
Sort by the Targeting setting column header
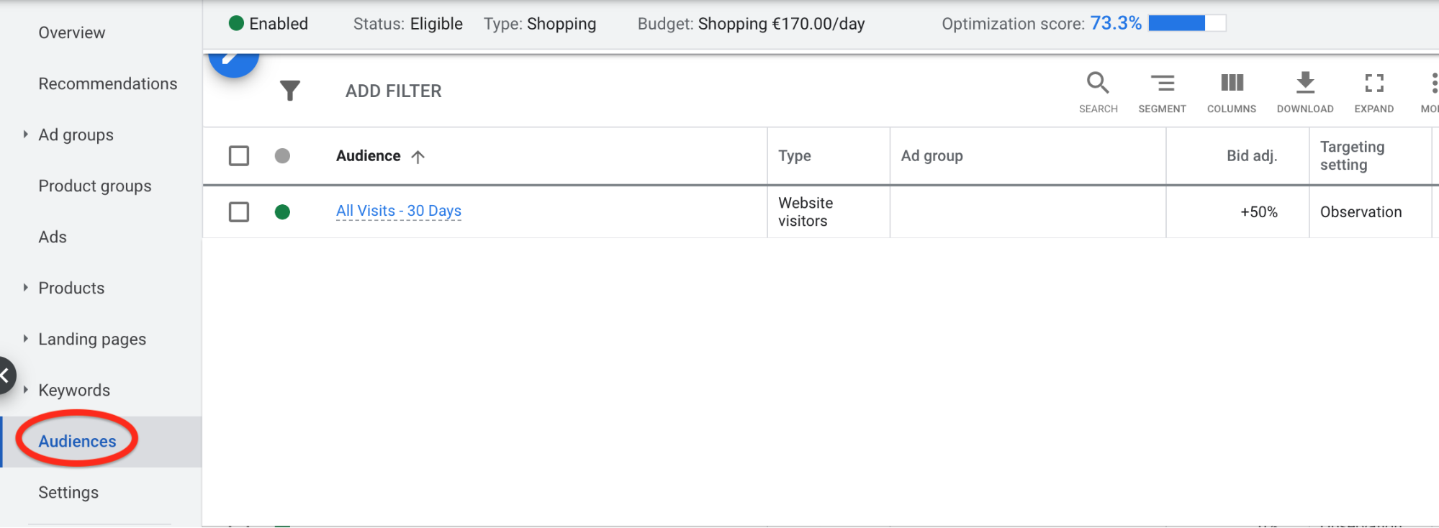point(1352,155)
